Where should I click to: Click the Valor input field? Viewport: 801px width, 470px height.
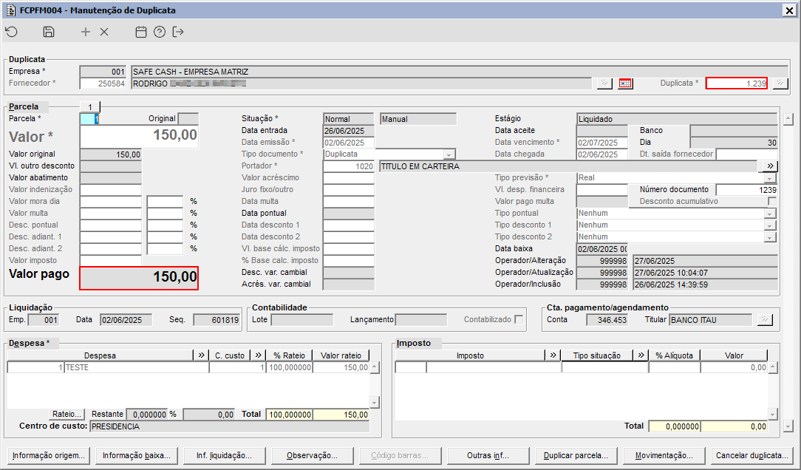(x=140, y=136)
